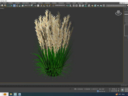This screenshot has height=96, width=128.
Task: Click Add Time Tag
Action: pyautogui.click(x=102, y=91)
